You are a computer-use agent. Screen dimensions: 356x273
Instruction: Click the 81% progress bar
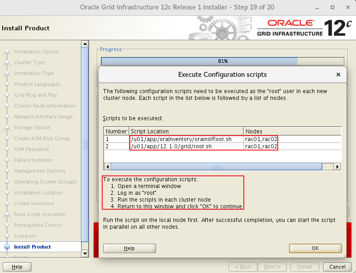click(x=222, y=61)
